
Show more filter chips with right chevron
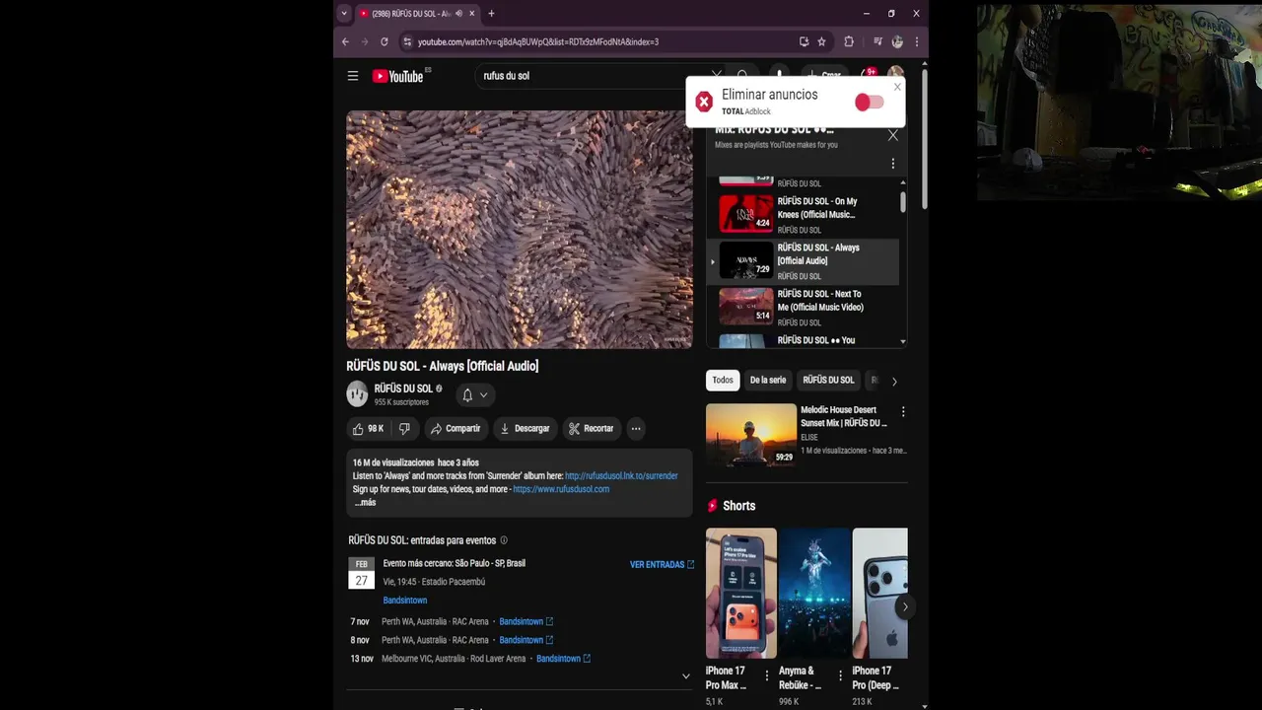894,381
